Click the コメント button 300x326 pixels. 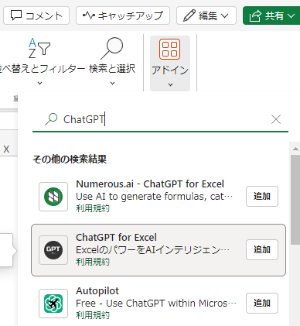coord(36,15)
